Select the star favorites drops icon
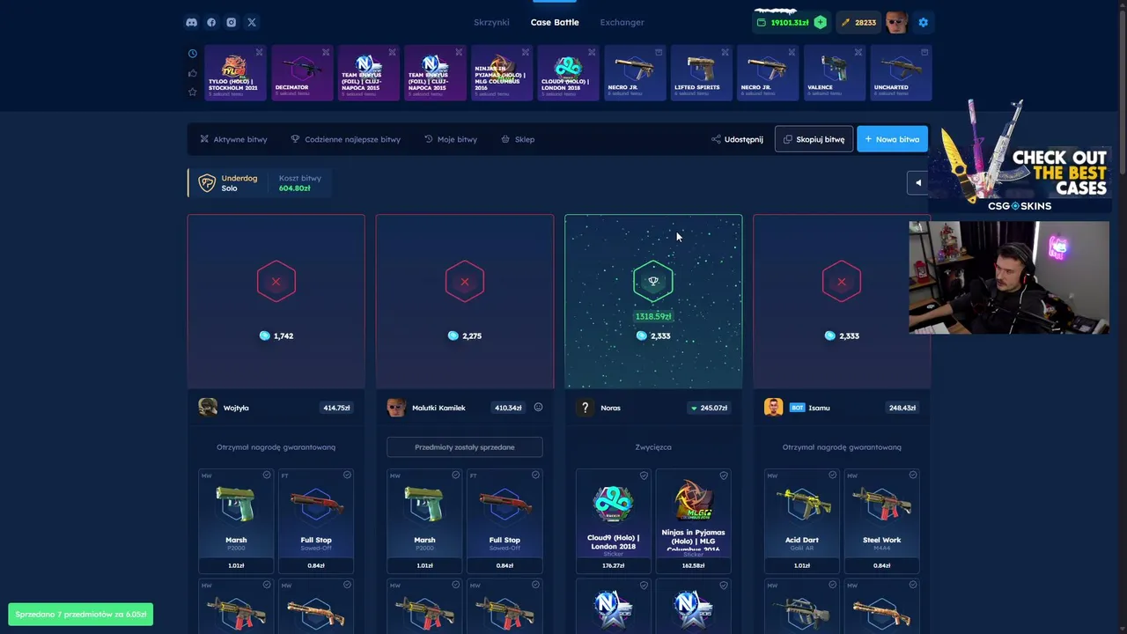Viewport: 1127px width, 634px height. click(192, 92)
